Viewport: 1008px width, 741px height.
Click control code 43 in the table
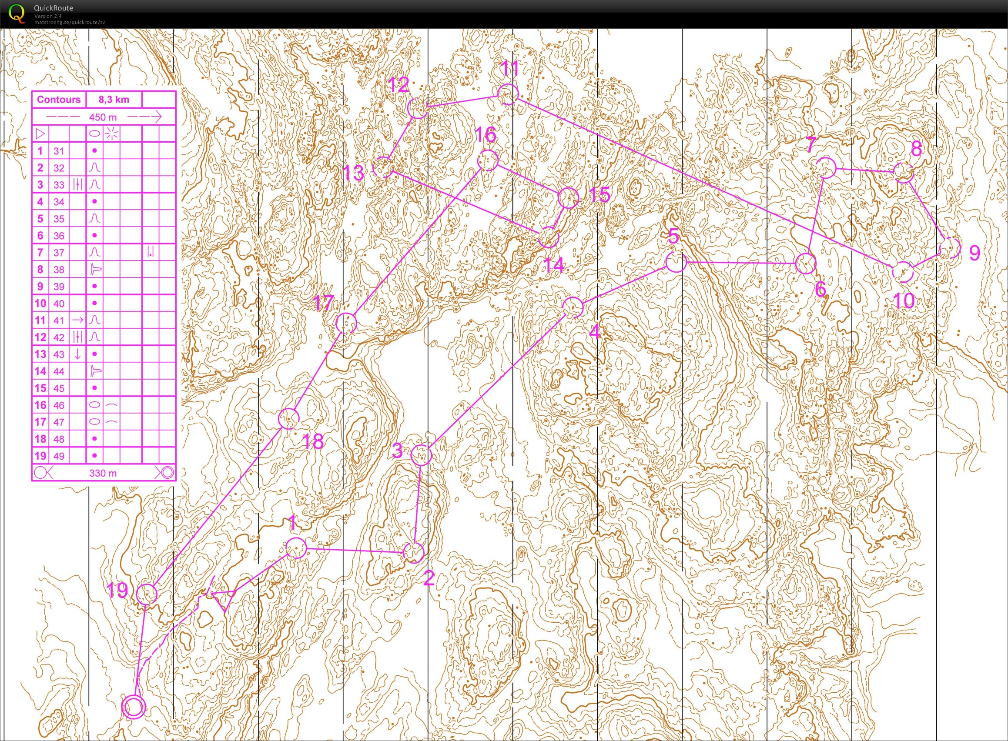tap(59, 354)
